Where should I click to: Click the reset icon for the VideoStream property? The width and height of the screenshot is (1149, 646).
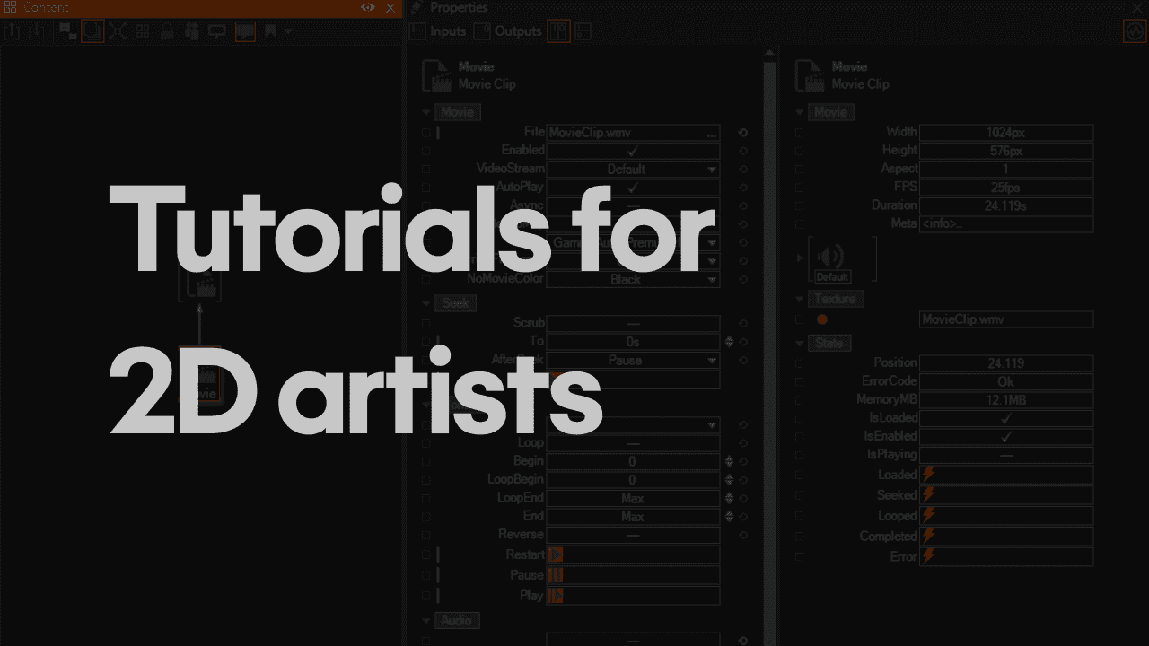pyautogui.click(x=743, y=169)
